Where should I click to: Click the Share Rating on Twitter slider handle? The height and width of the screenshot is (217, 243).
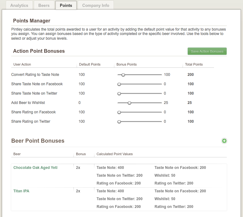click(119, 122)
